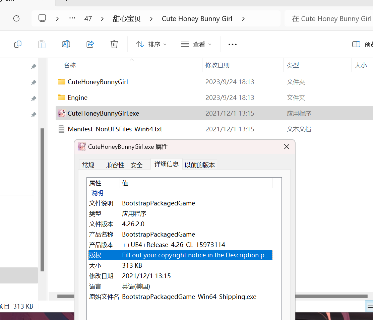Click the This PC monitor icon in address bar
The height and width of the screenshot is (320, 373).
click(x=42, y=18)
